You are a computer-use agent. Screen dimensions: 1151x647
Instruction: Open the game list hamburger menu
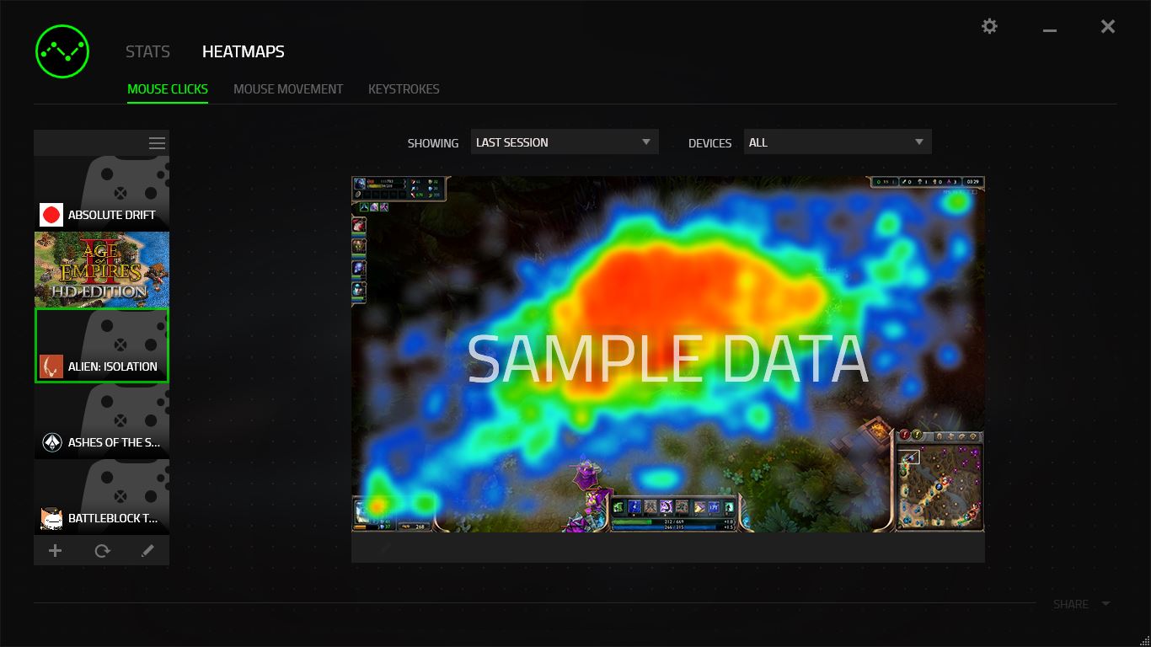click(157, 143)
